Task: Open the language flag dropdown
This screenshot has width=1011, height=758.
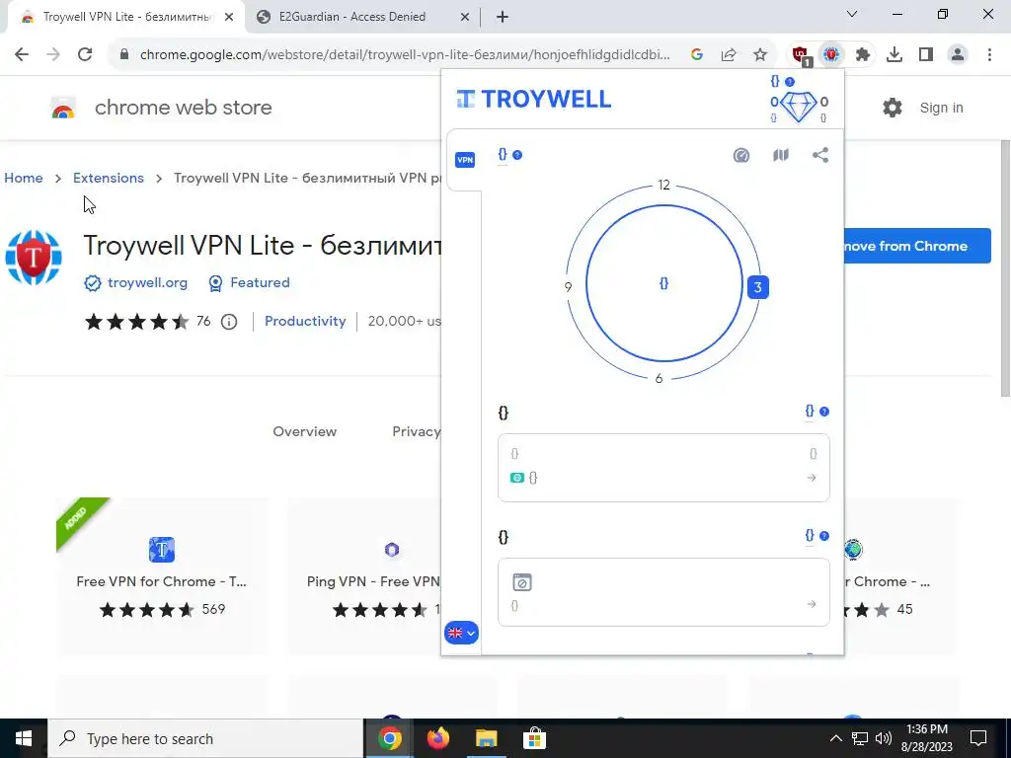Action: pos(461,633)
